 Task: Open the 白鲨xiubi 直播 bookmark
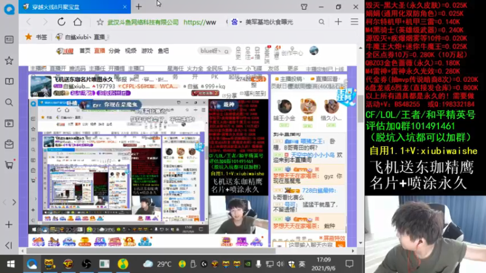82,37
